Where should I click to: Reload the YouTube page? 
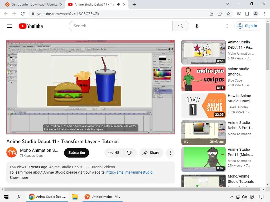pyautogui.click(x=23, y=14)
